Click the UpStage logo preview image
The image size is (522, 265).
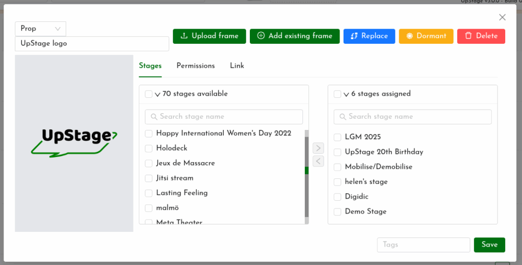click(x=74, y=143)
